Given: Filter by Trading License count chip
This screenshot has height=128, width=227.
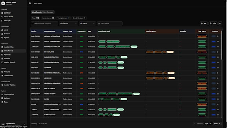Looking at the screenshot, I should pyautogui.click(x=63, y=18).
